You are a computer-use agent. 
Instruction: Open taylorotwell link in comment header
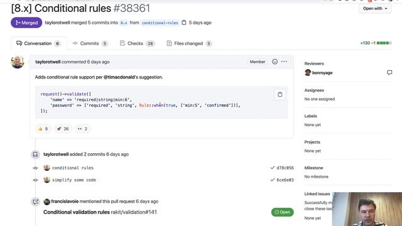[x=48, y=62]
